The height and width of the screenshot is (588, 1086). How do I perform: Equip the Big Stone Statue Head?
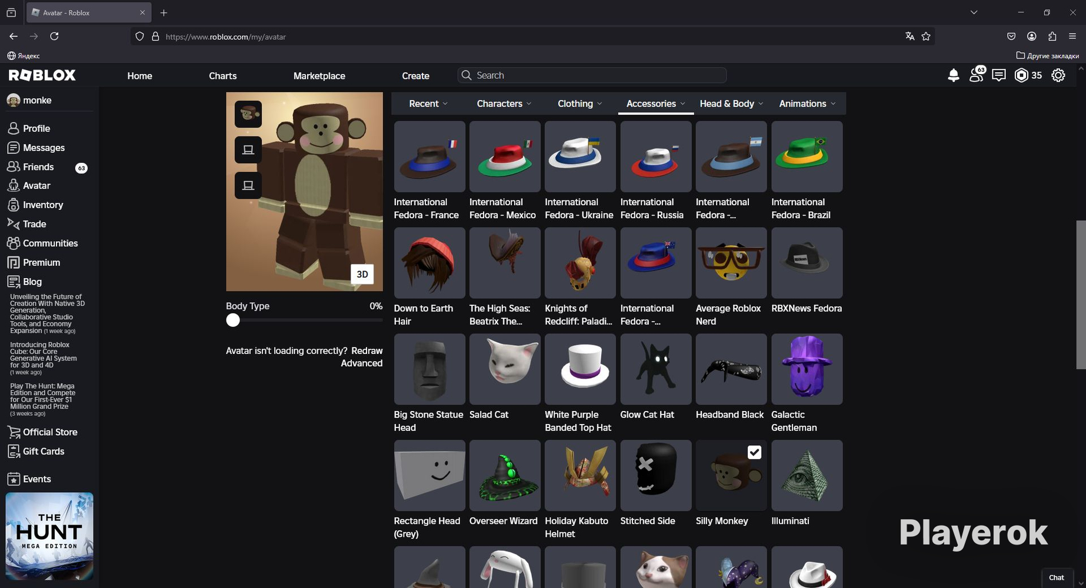tap(429, 369)
